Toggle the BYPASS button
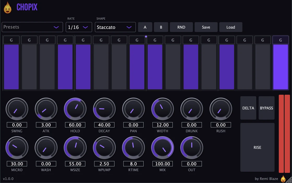The image size is (292, 183). pyautogui.click(x=266, y=108)
